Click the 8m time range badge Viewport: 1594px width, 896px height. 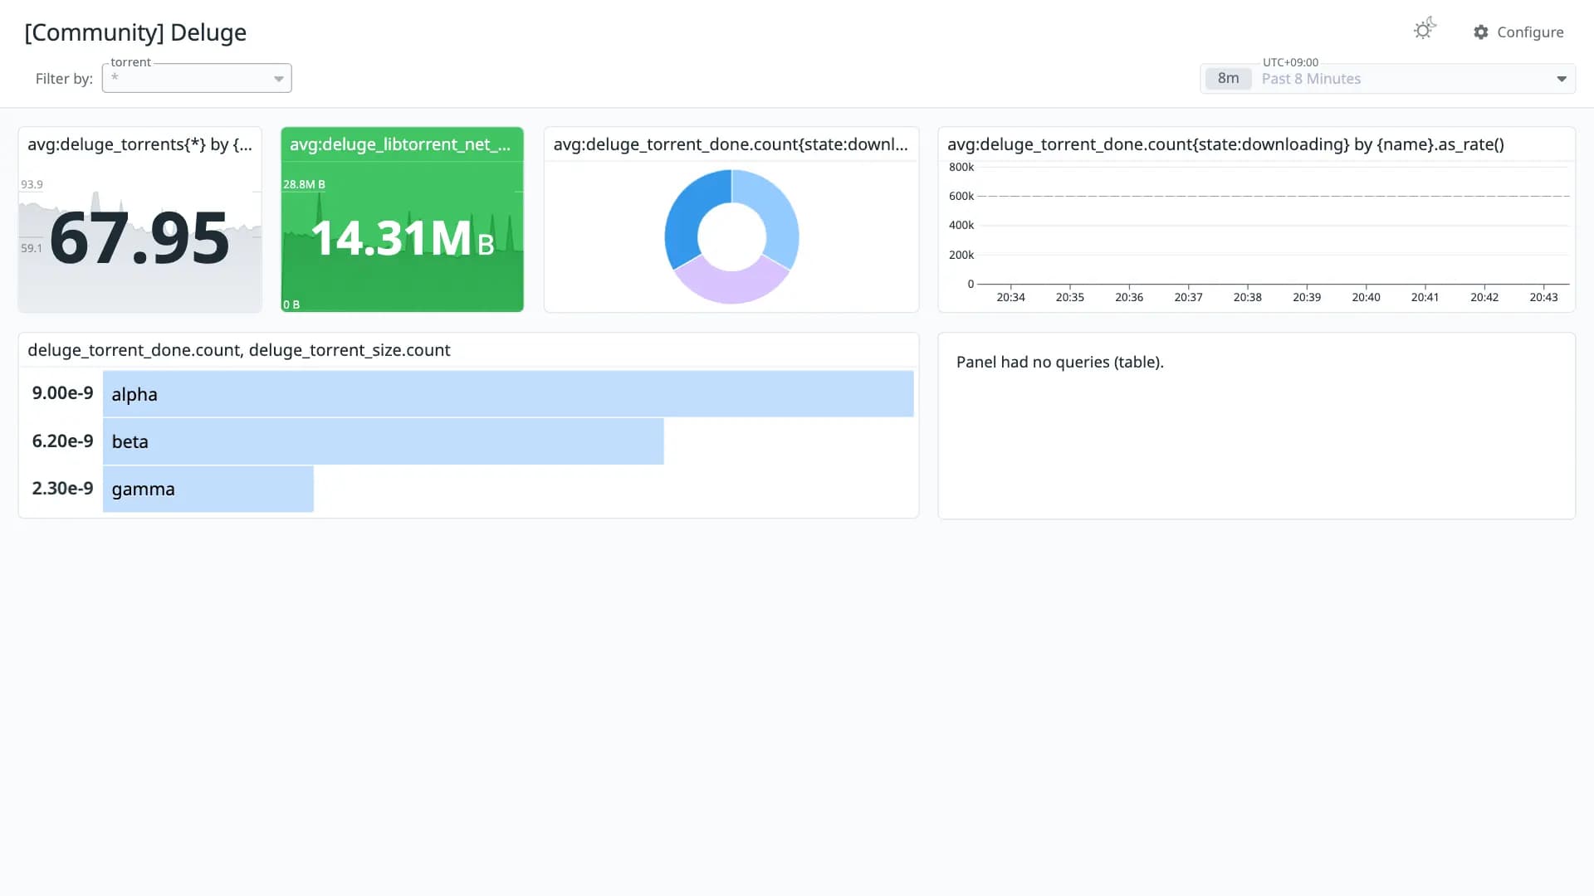[1228, 79]
